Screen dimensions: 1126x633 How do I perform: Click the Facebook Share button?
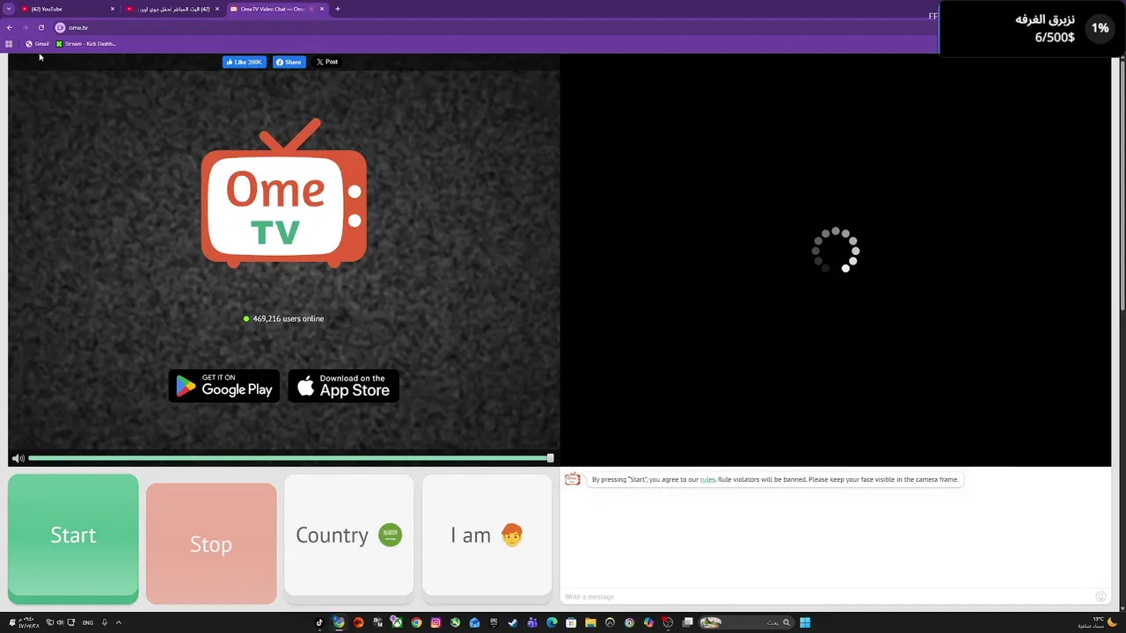pyautogui.click(x=289, y=62)
